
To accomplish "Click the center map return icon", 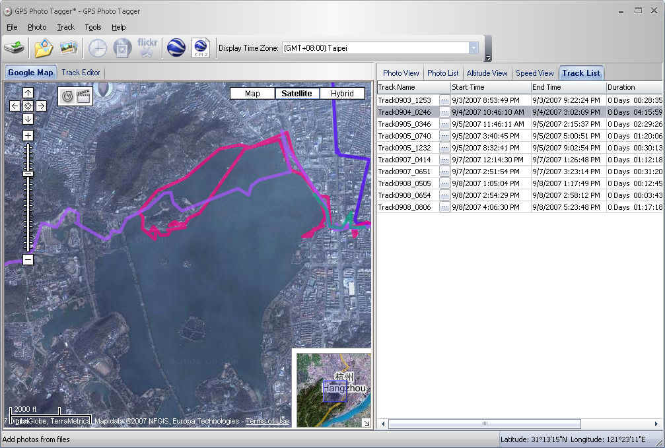I will tap(28, 106).
